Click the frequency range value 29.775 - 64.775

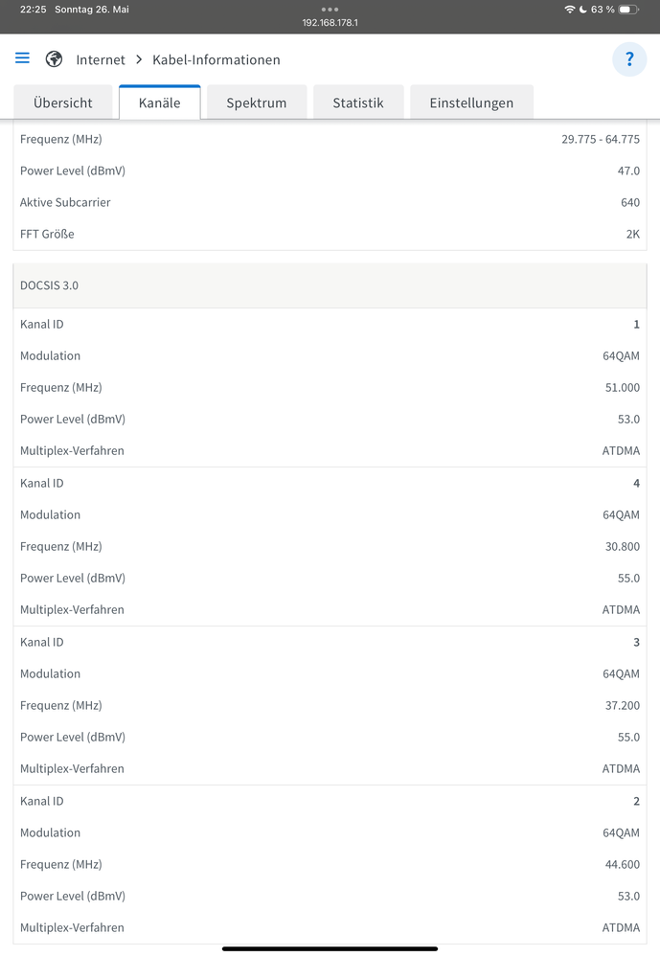600,139
